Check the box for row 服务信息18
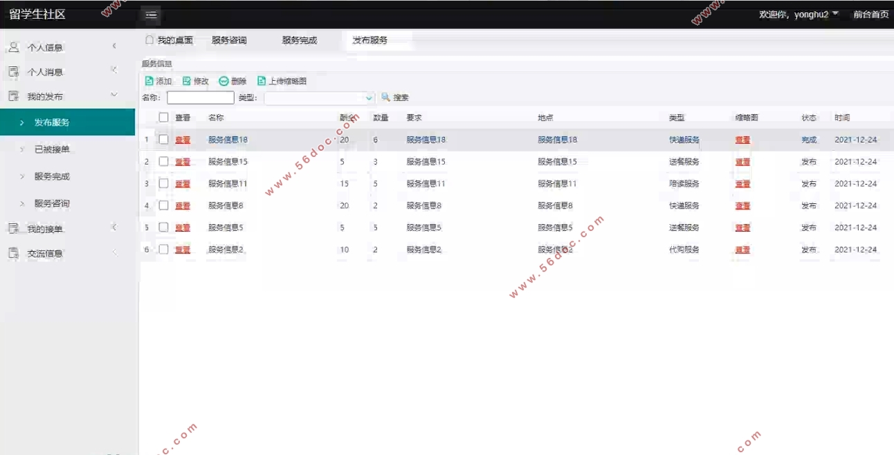Image resolution: width=894 pixels, height=455 pixels. [163, 139]
